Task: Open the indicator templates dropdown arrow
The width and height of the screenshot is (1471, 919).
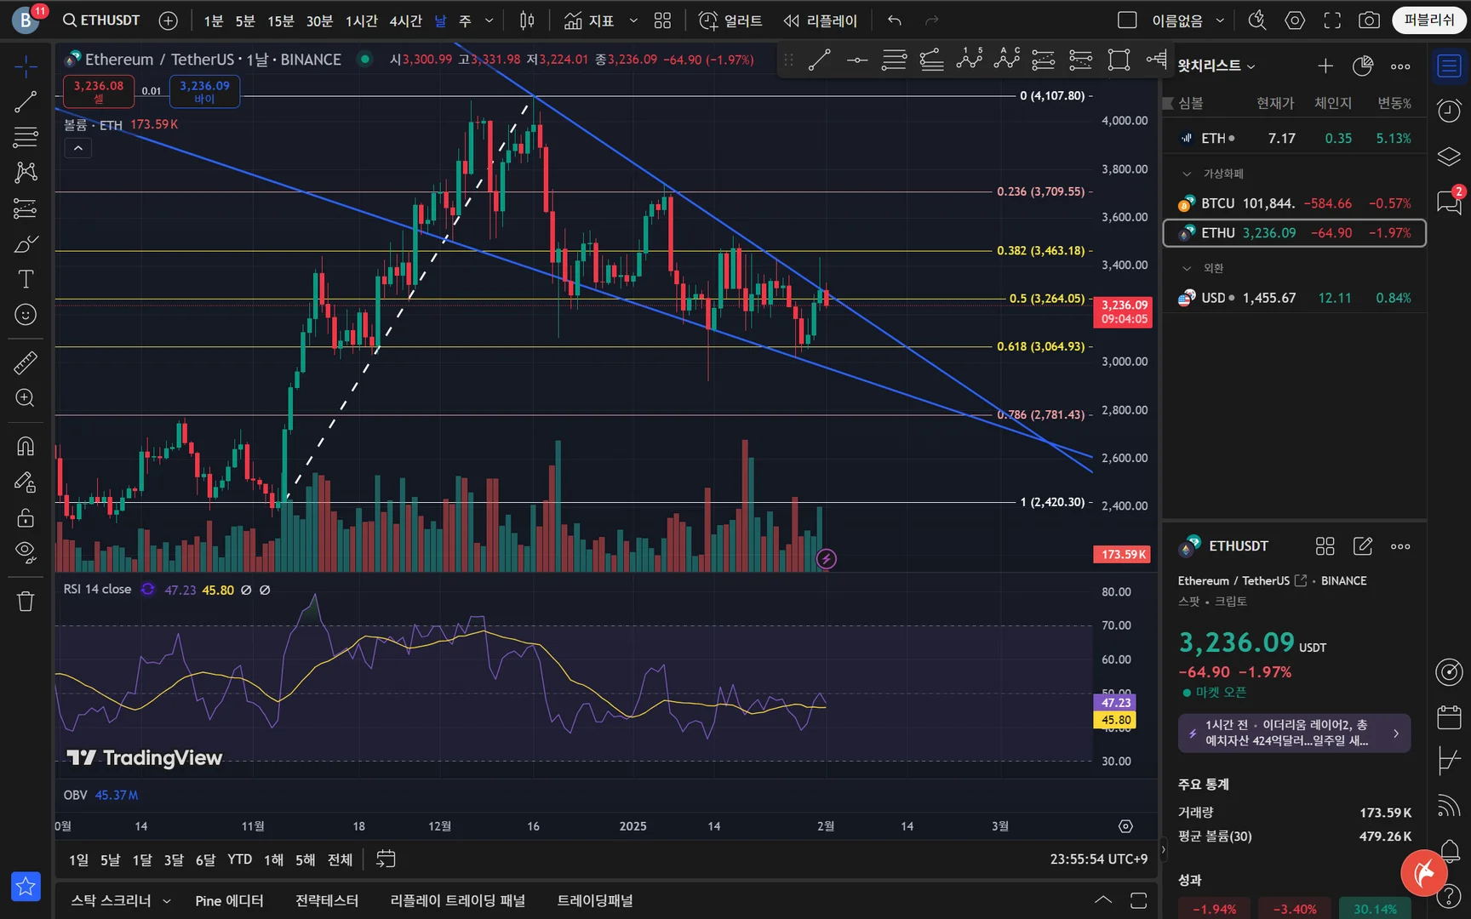Action: pos(633,20)
